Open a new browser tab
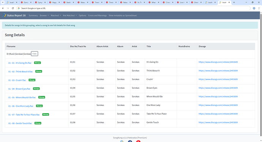Screen dimensions: 262x142 234,2
